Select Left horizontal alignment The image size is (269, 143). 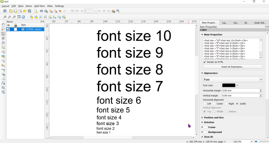click(x=204, y=104)
